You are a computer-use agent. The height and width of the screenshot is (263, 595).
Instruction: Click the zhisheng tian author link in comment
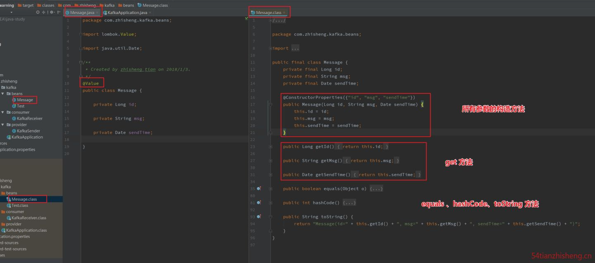[138, 69]
